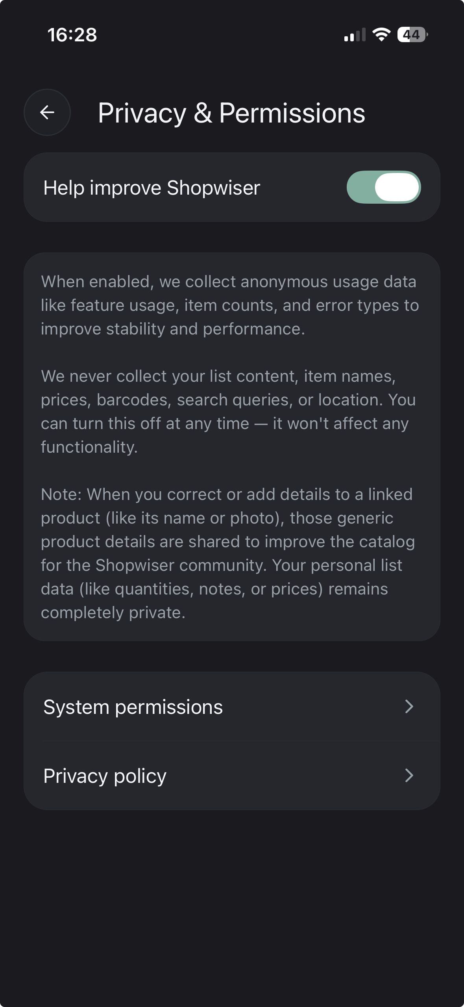Viewport: 464px width, 1007px height.
Task: Expand the System permissions section
Action: (232, 706)
